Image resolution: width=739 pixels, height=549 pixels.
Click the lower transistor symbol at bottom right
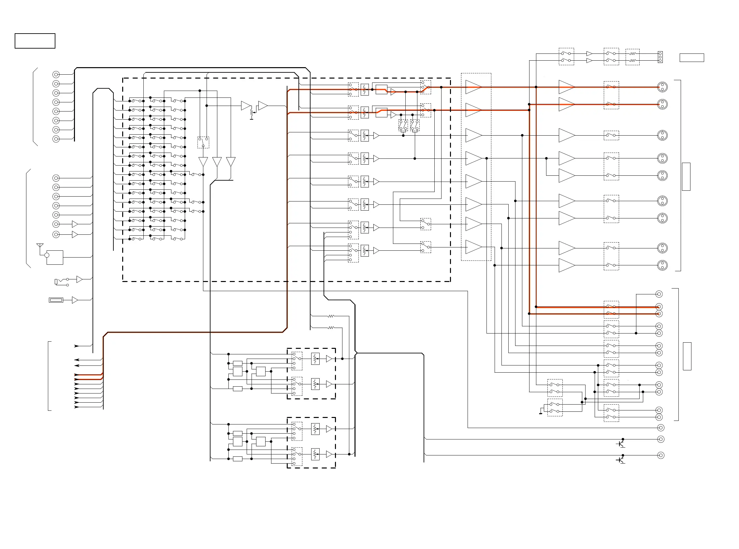621,460
